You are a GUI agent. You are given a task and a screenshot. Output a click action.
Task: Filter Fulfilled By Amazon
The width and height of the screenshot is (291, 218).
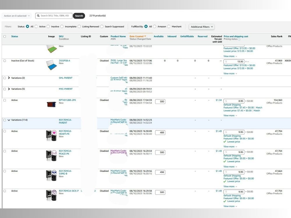155,26
